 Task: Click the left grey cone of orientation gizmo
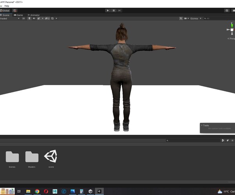228,30
